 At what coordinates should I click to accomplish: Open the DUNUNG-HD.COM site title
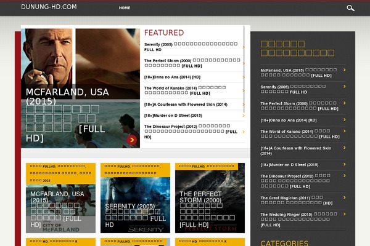click(49, 7)
